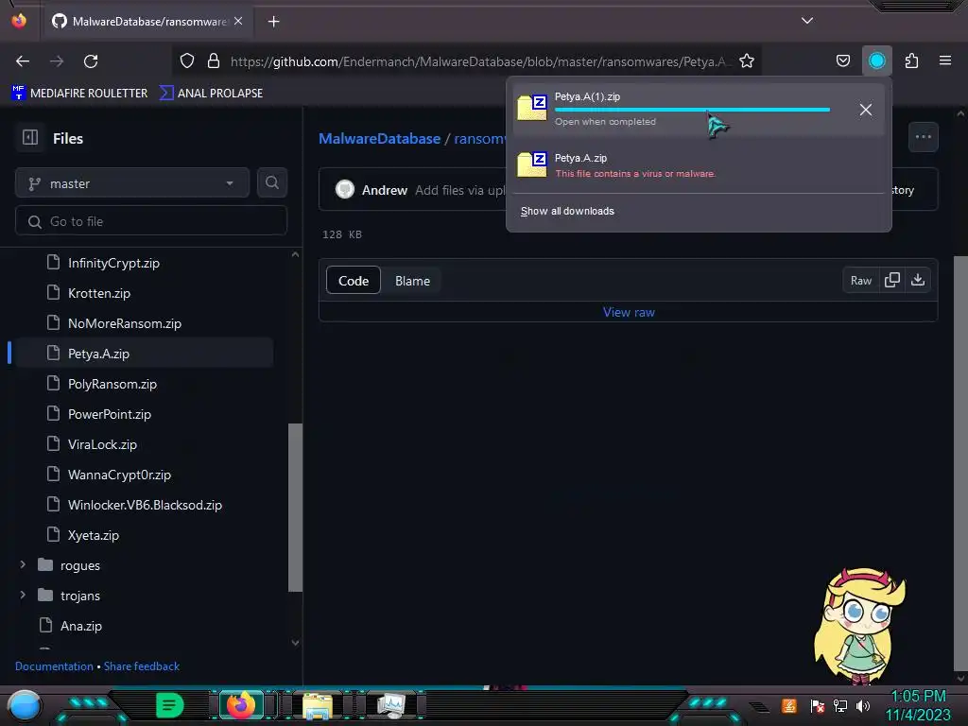Open the Pocket save icon
The width and height of the screenshot is (968, 726).
842,60
